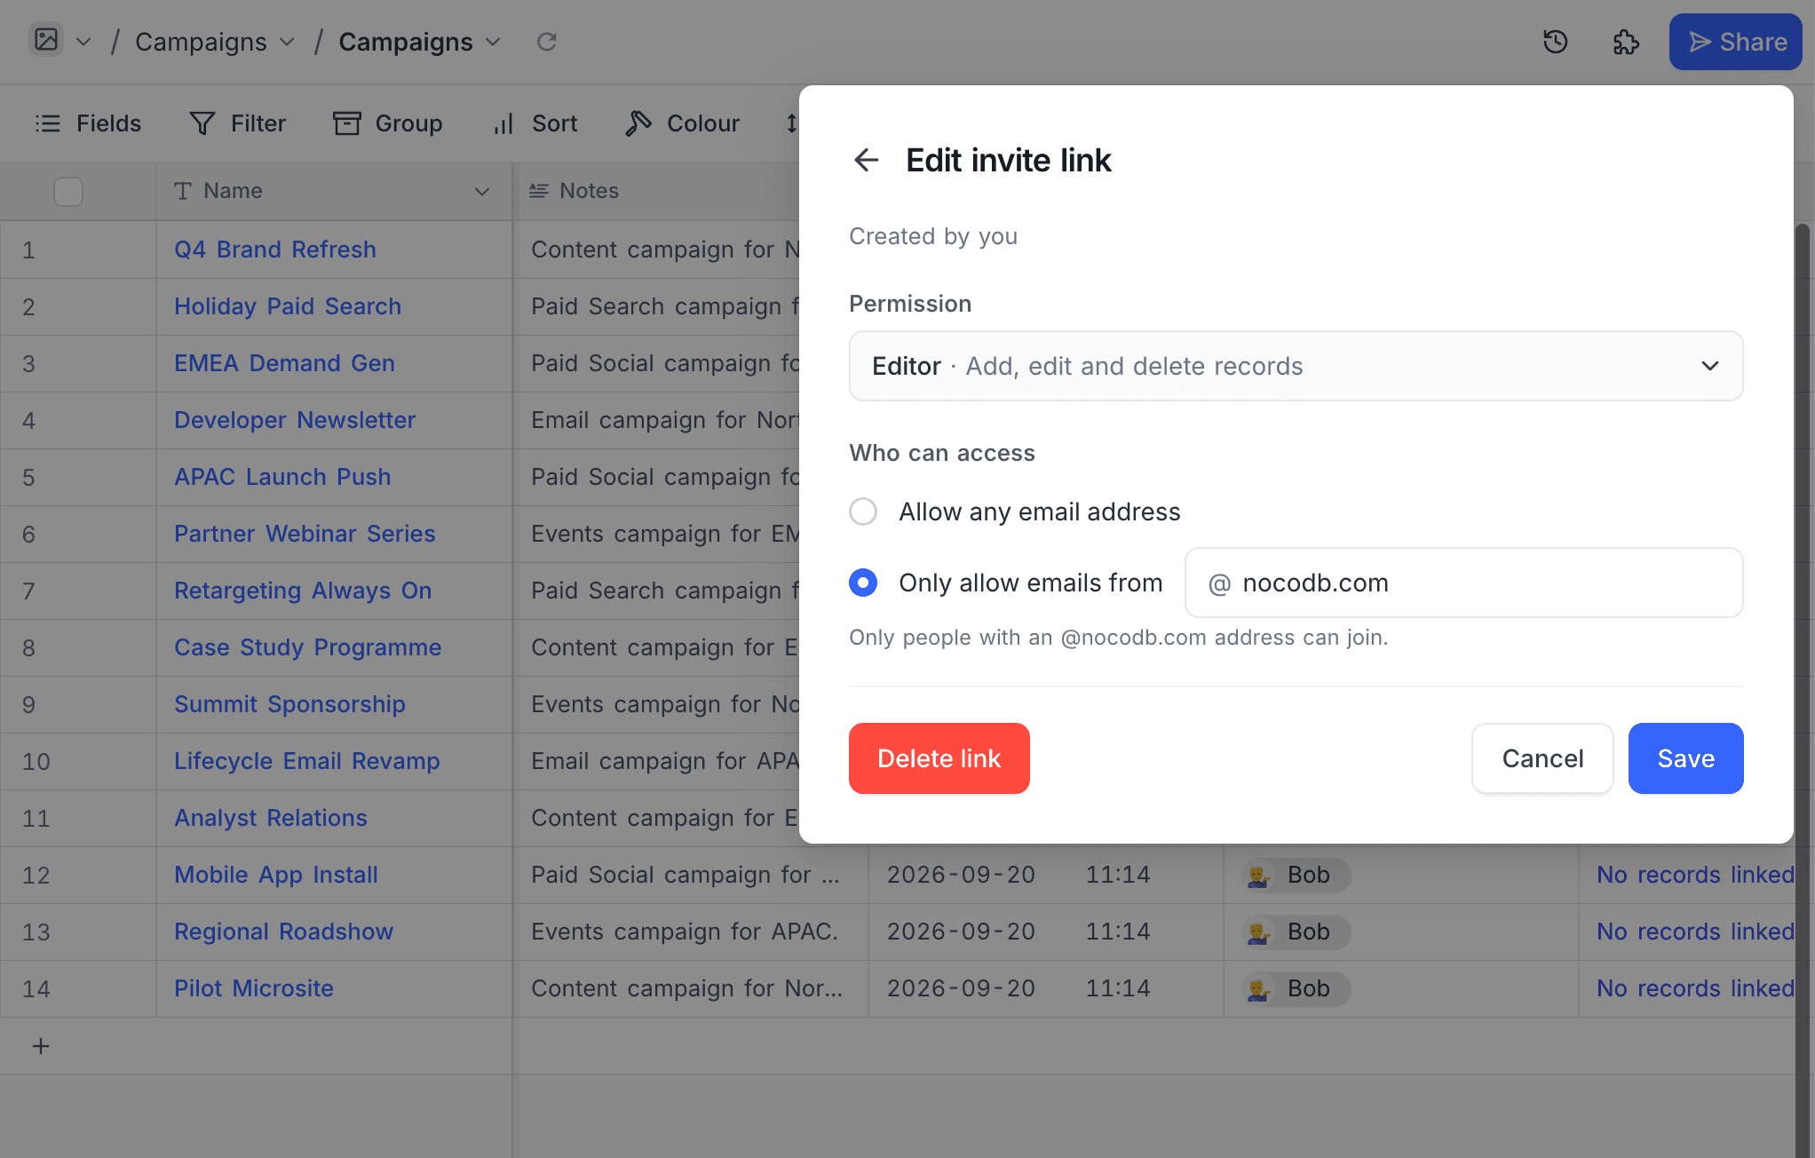Screen dimensions: 1815x1158
Task: Open the Analyst Relations record
Action: tap(271, 818)
